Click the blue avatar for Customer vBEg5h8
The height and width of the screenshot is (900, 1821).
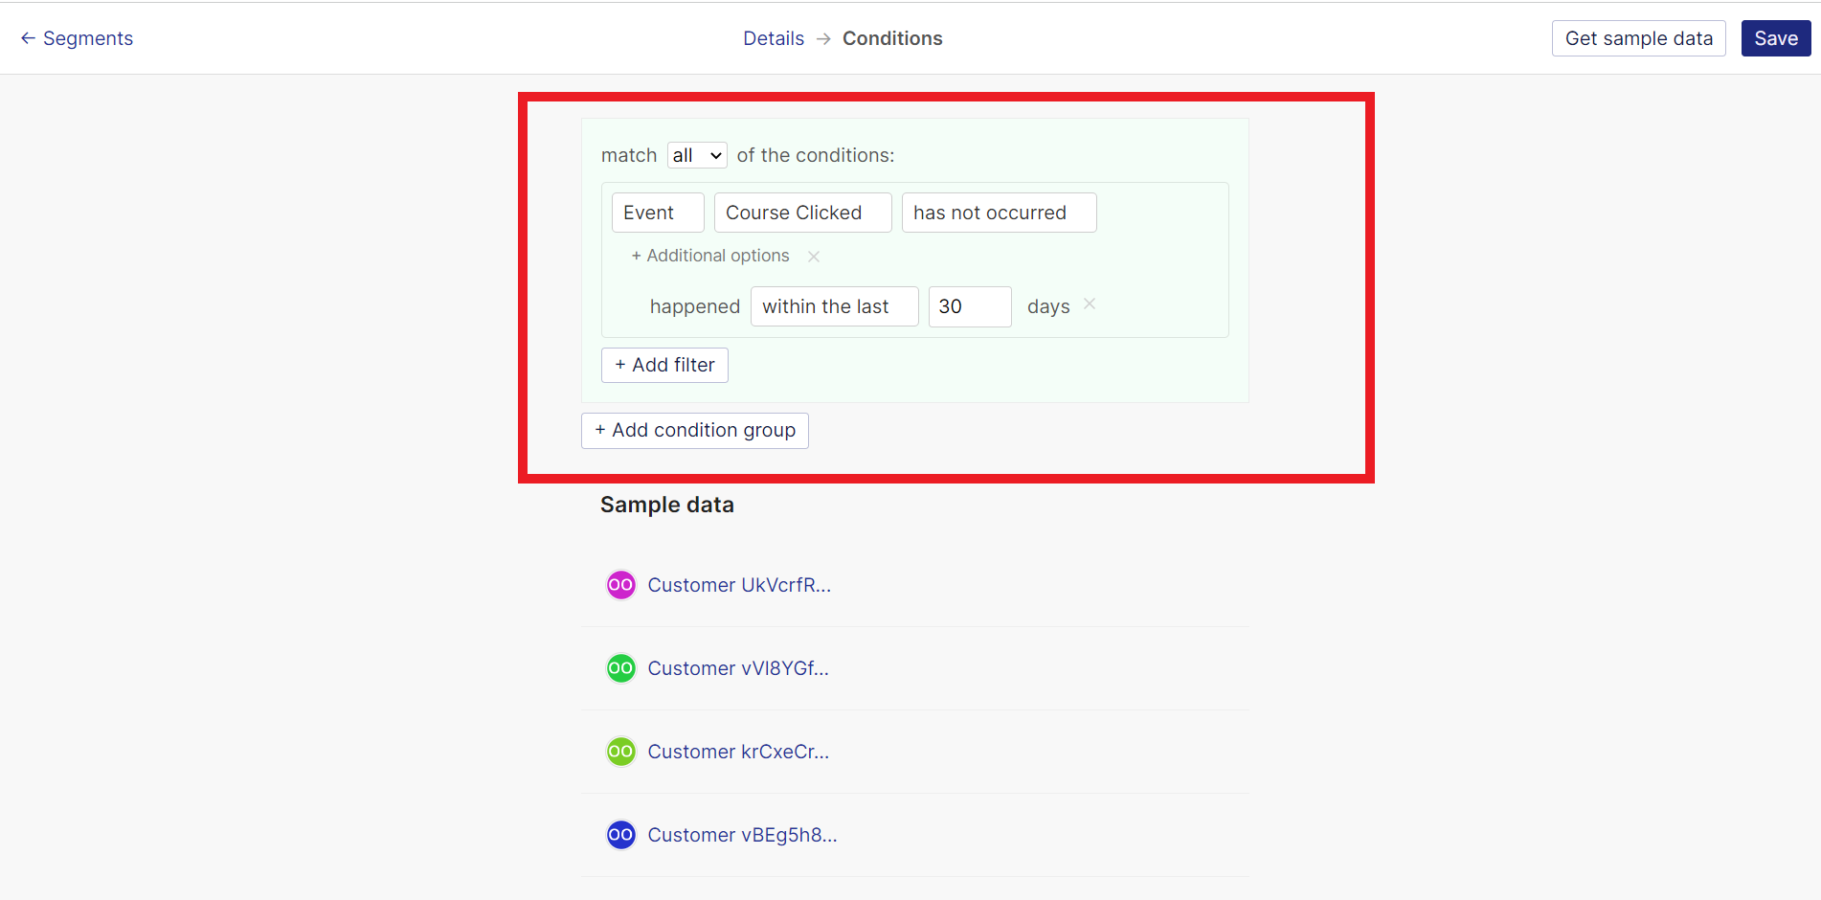click(x=621, y=835)
